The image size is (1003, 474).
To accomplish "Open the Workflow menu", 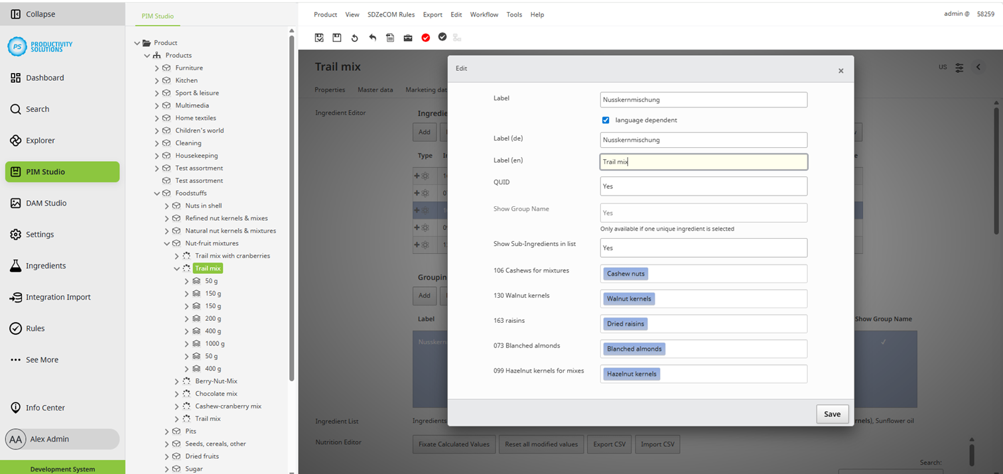I will pyautogui.click(x=484, y=14).
